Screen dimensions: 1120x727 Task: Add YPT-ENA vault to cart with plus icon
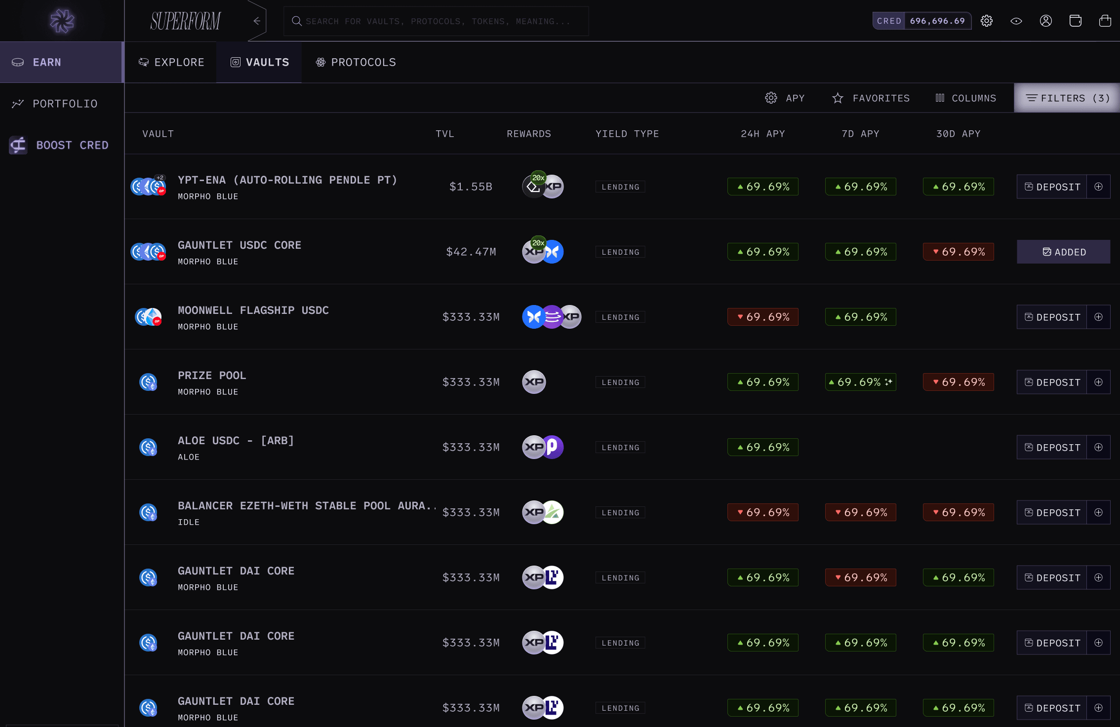point(1098,187)
